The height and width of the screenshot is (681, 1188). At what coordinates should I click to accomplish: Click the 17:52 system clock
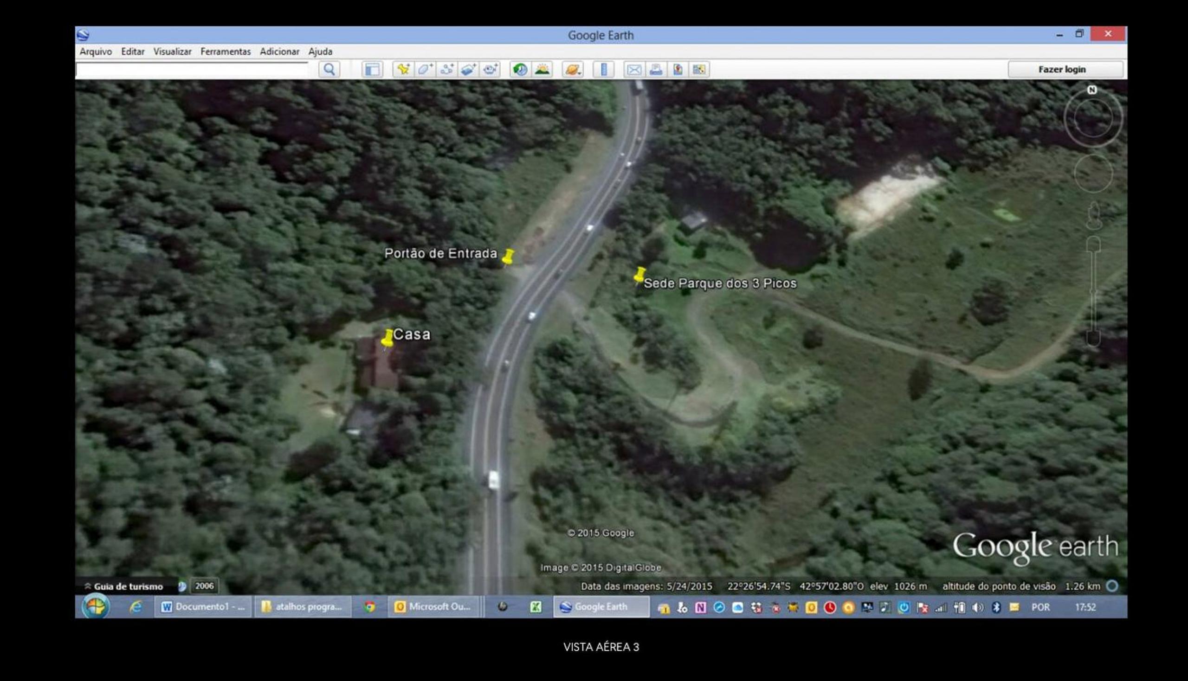(1085, 607)
